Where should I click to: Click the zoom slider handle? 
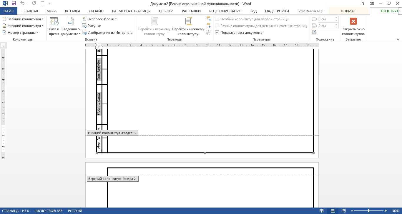(369, 211)
